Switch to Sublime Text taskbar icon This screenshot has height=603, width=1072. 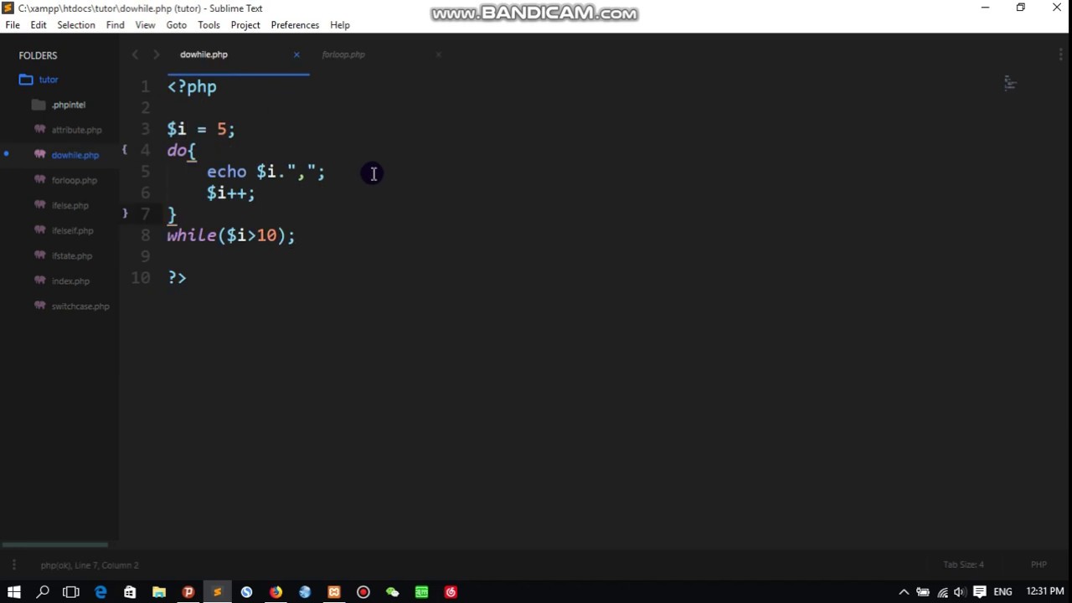click(218, 592)
